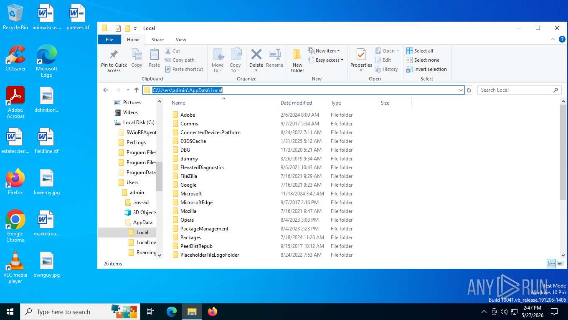Select CCleaner desktop shortcut
Viewport: 568px width, 320px height.
(15, 58)
